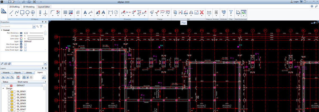Image resolution: width=319 pixels, height=112 pixels.
Task: Open the Wizards palette tab
Action: coord(6,73)
